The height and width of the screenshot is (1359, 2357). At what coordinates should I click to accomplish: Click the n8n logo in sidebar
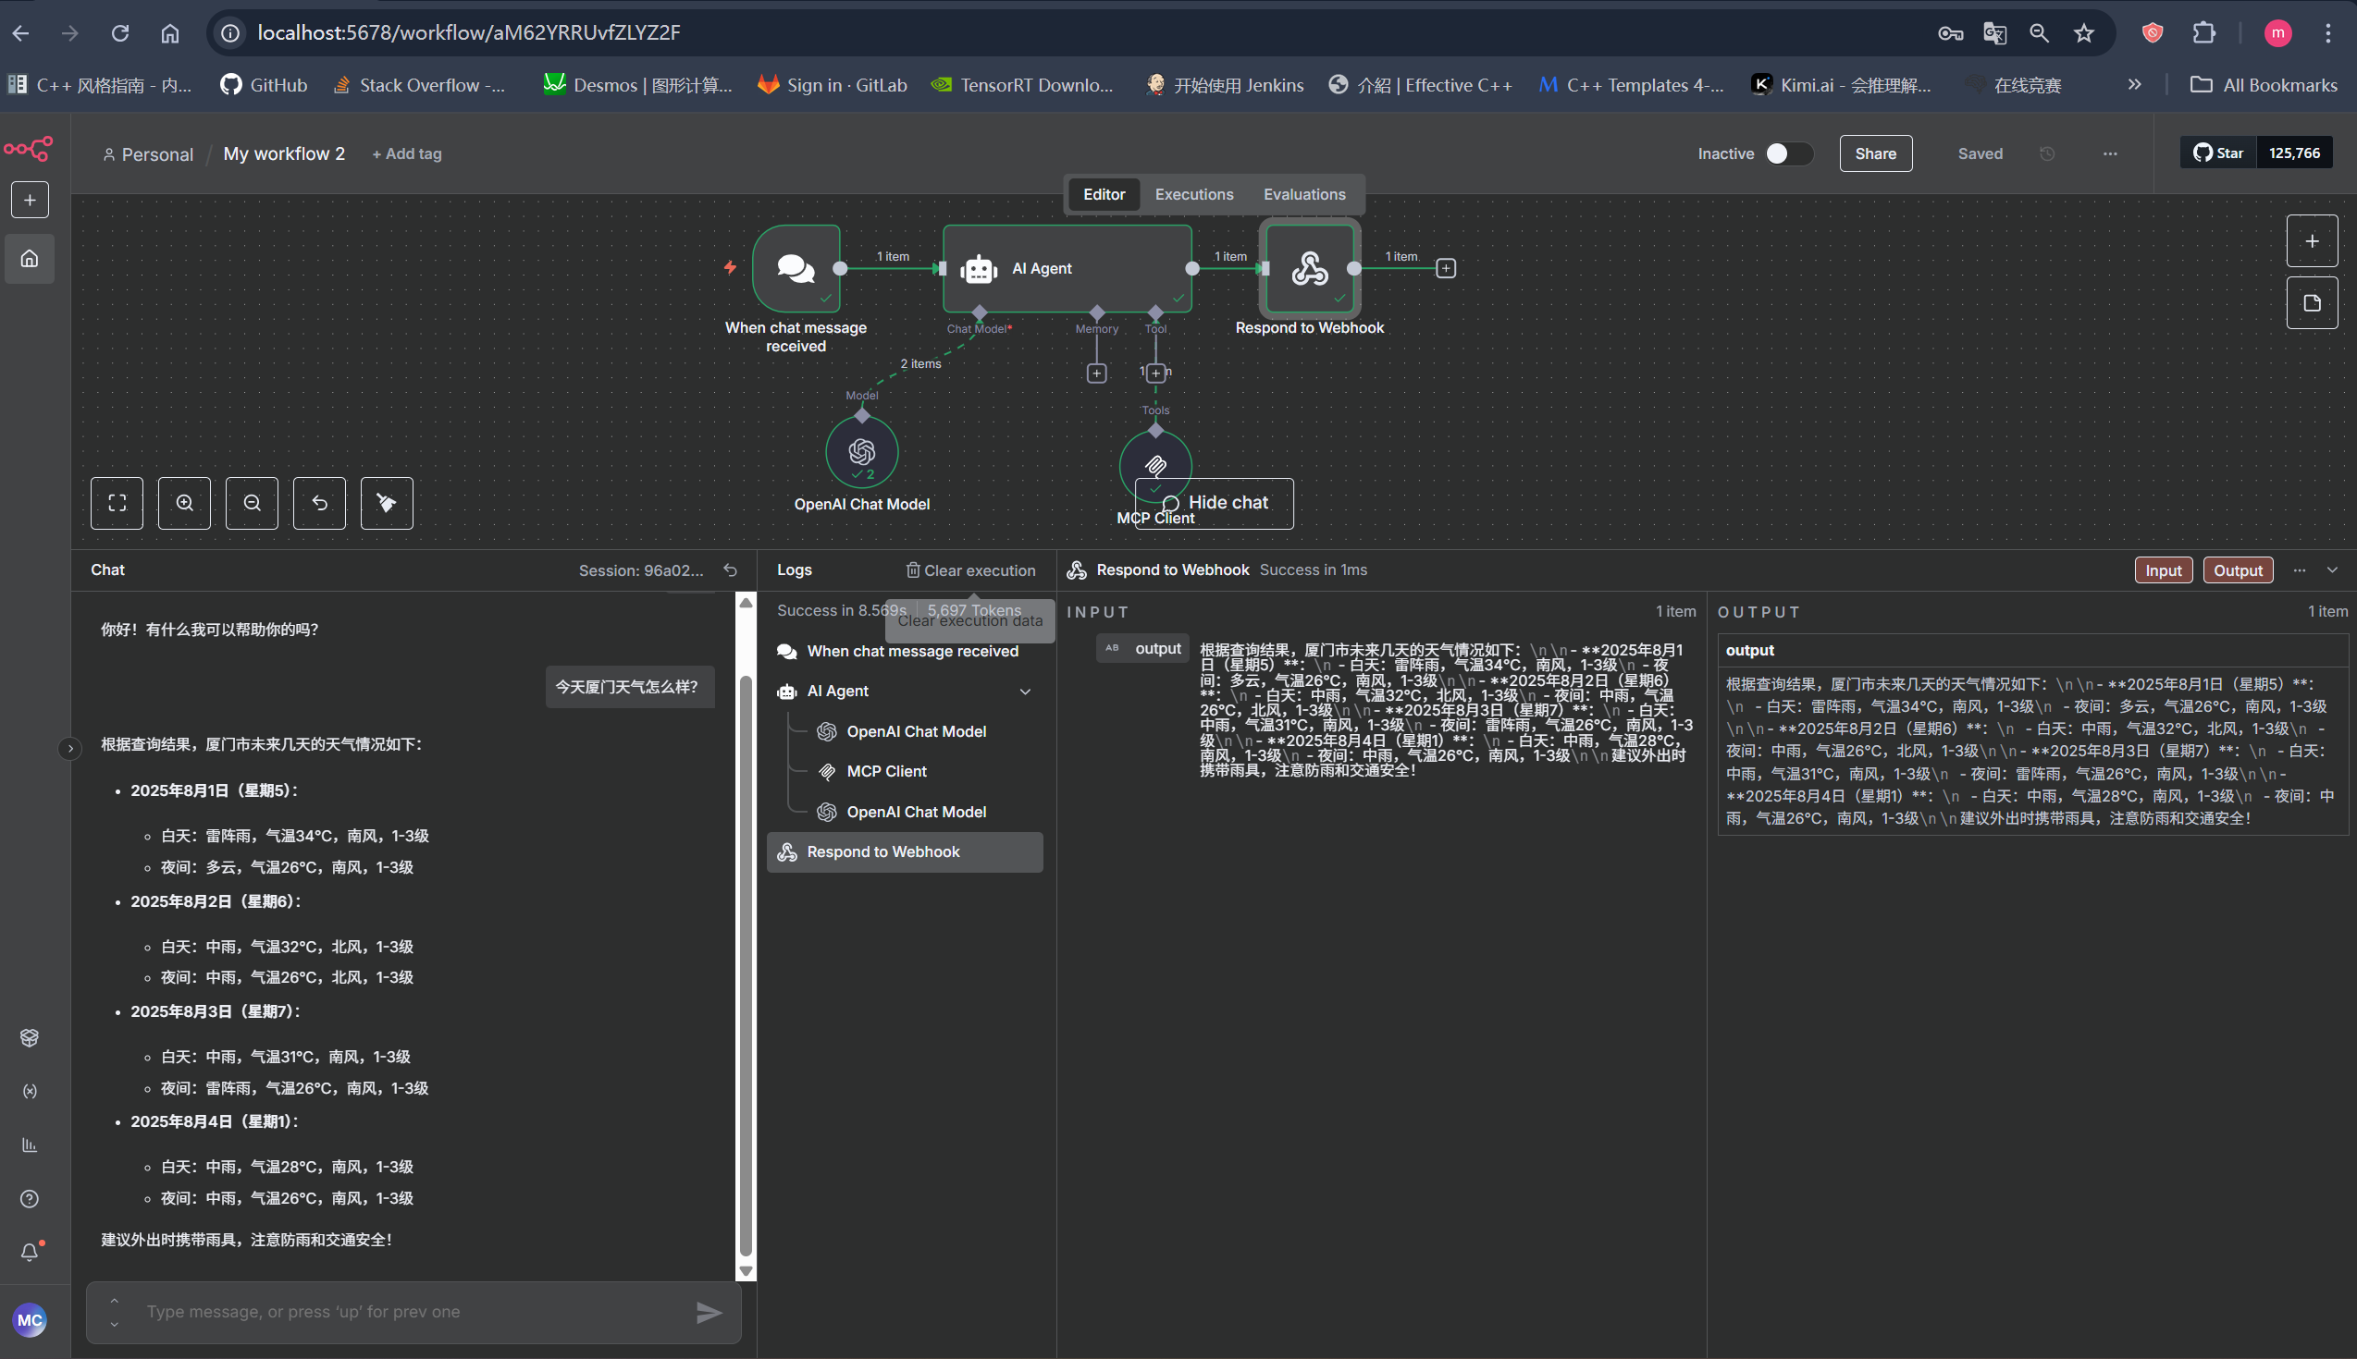(x=29, y=150)
